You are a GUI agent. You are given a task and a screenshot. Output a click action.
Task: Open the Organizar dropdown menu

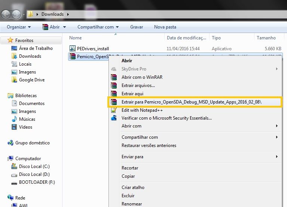pos(19,27)
